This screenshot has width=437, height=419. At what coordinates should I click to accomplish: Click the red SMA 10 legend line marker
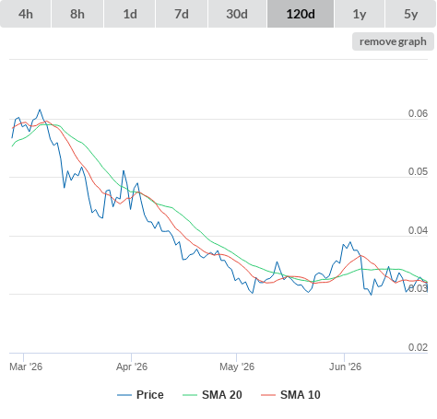pyautogui.click(x=268, y=395)
